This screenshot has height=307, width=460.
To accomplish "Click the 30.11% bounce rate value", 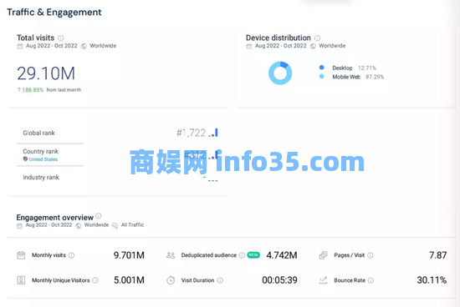I will (x=432, y=280).
